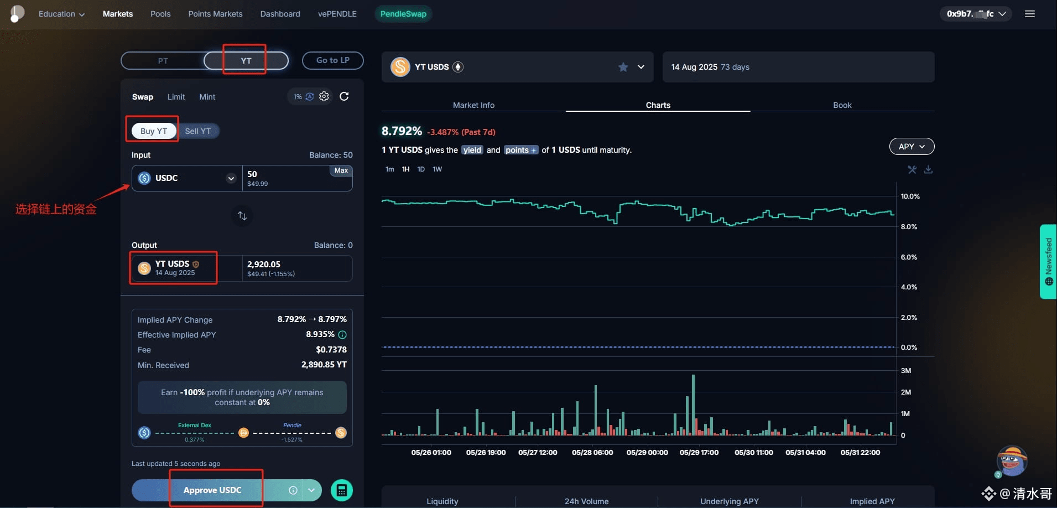The image size is (1057, 508).
Task: Open the hamburger menu icon
Action: 1029,14
